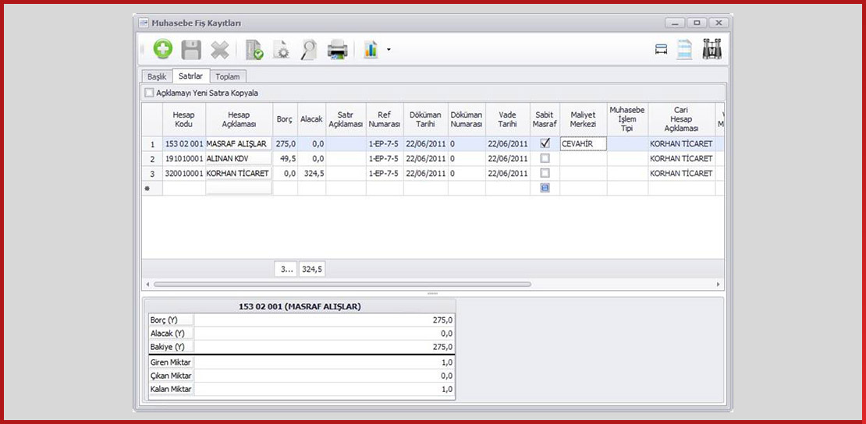Image resolution: width=866 pixels, height=424 pixels.
Task: Click the Vade Tarihi column header
Action: (x=507, y=119)
